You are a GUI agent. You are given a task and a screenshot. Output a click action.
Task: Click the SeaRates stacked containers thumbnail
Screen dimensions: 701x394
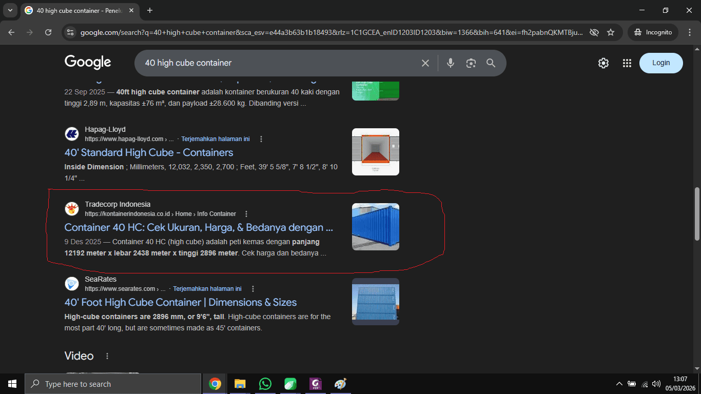point(376,302)
